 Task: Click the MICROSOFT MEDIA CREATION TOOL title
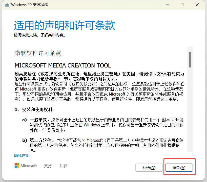click(63, 65)
